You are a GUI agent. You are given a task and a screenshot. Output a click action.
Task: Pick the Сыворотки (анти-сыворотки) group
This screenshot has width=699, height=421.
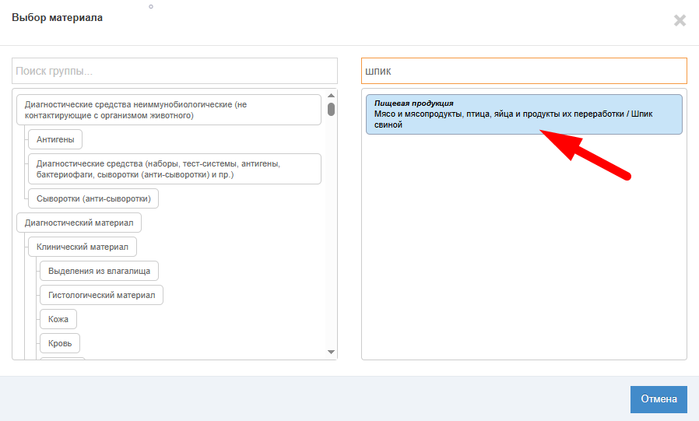[93, 198]
